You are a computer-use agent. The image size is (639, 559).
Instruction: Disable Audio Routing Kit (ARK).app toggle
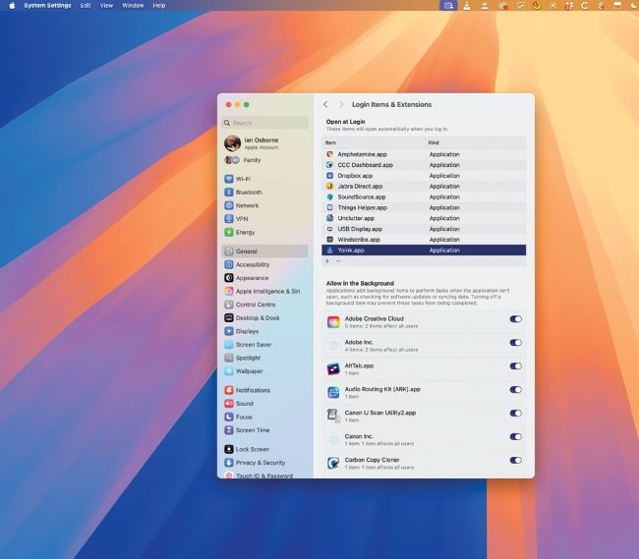coord(515,390)
